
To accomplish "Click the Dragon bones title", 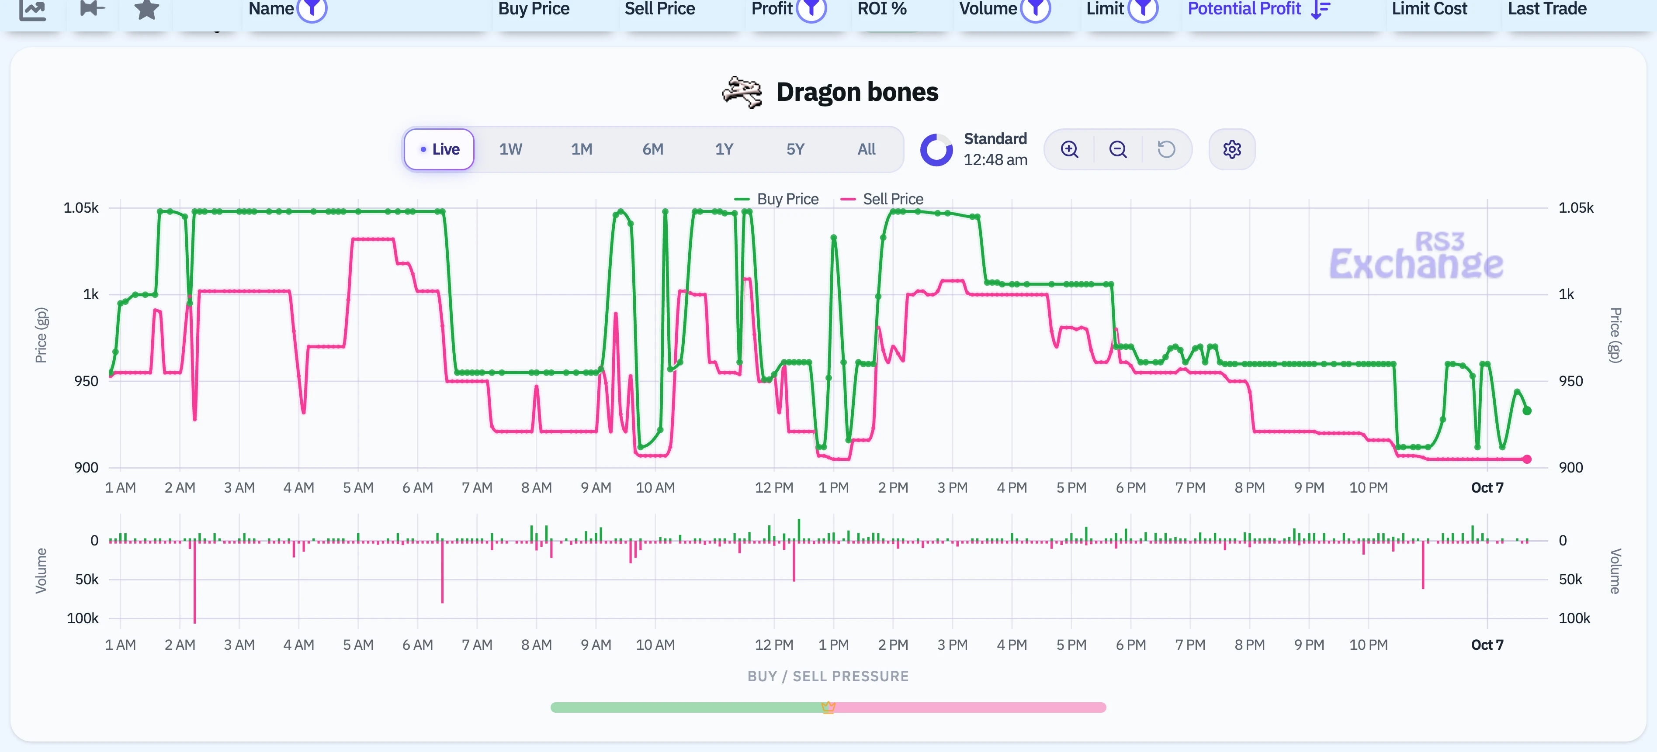I will click(x=857, y=92).
